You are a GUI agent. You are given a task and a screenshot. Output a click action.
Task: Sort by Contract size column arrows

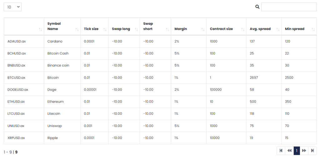click(242, 30)
